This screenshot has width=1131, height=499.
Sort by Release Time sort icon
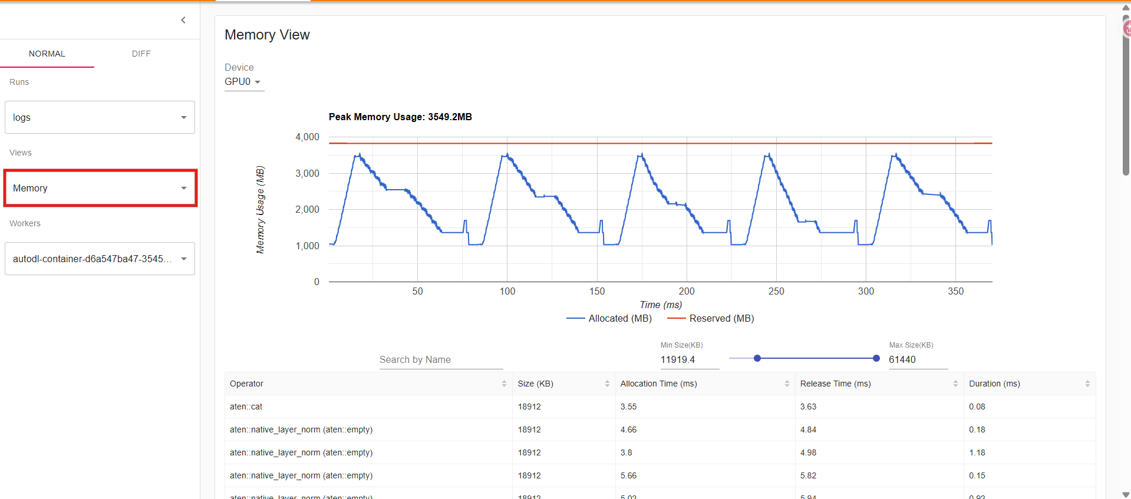tap(955, 384)
